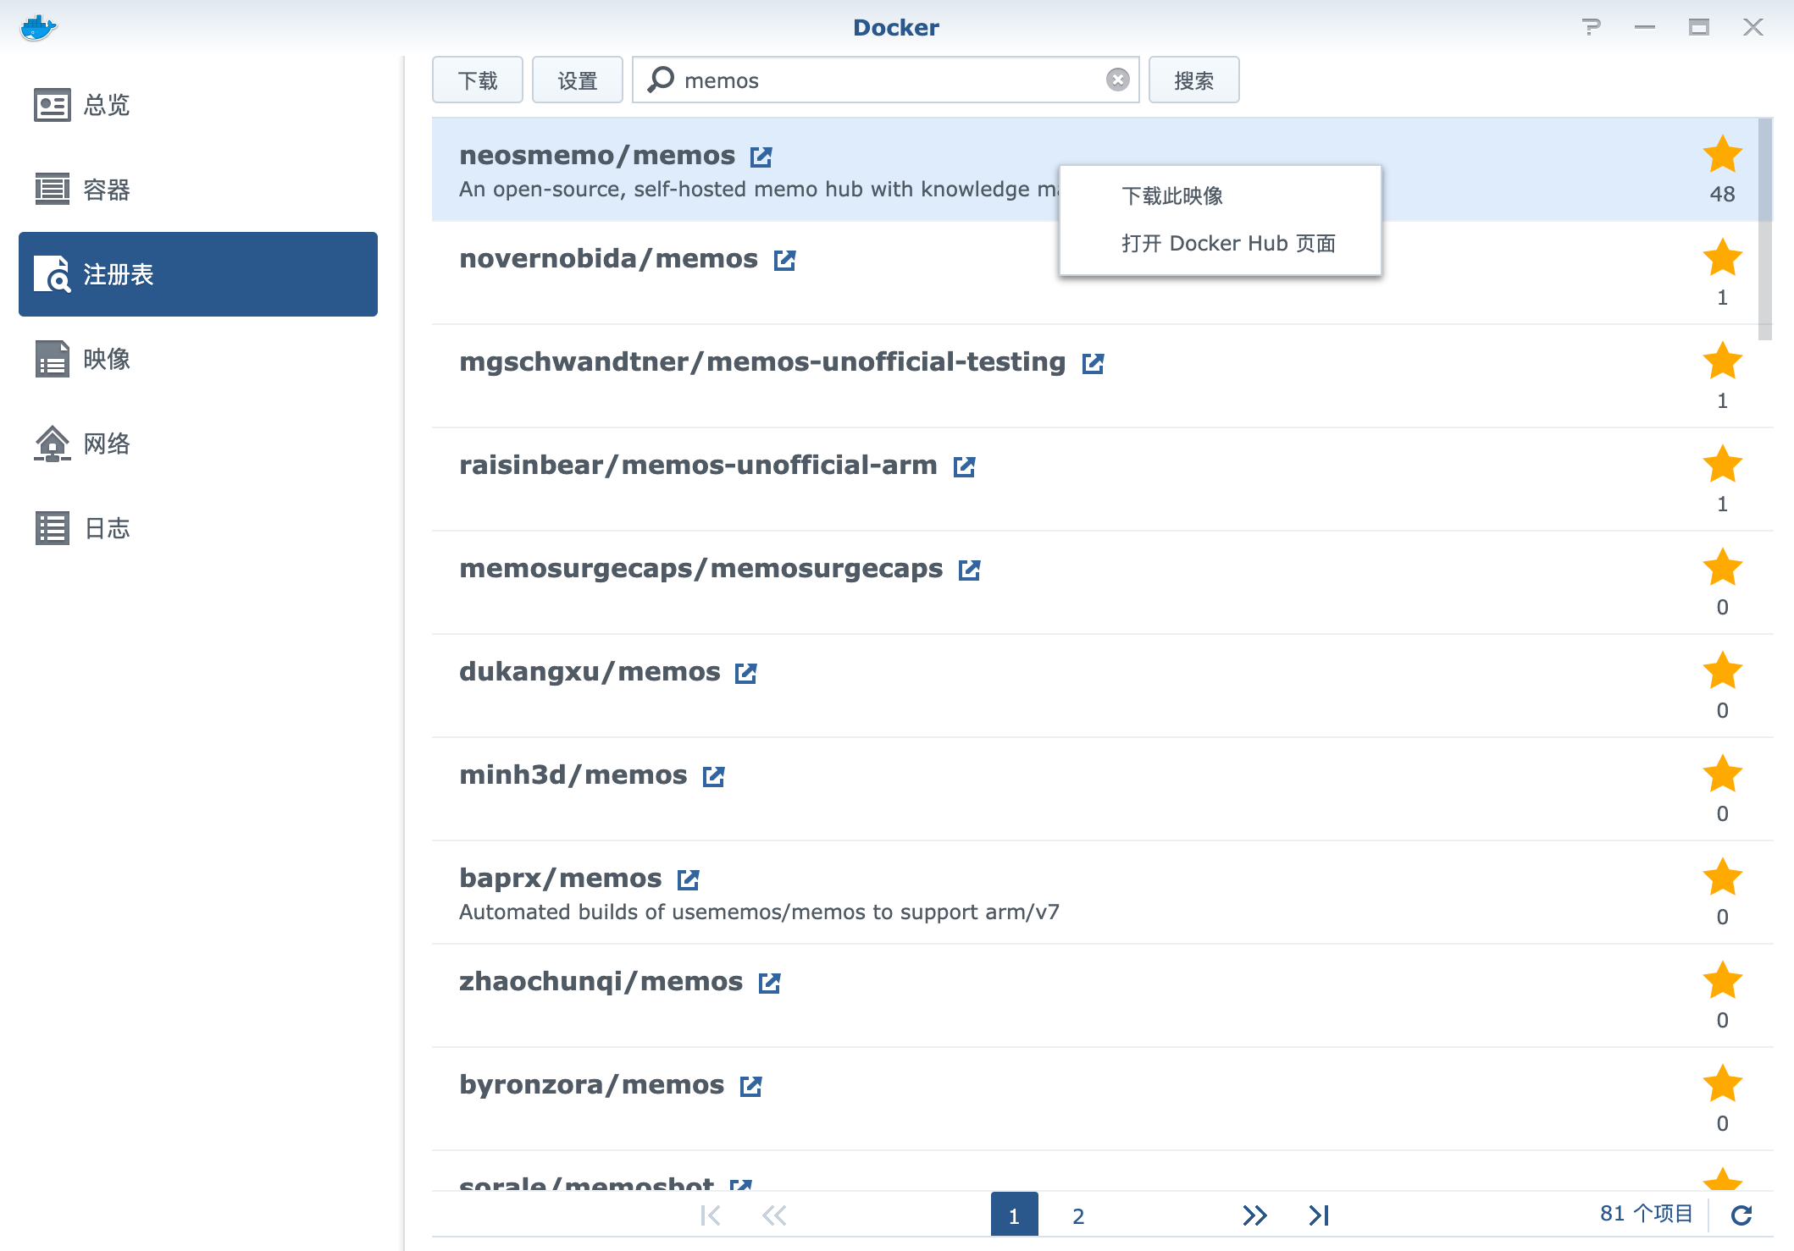Click the star icon of baprx/memos
Screen dimensions: 1794x1251
coord(1722,878)
